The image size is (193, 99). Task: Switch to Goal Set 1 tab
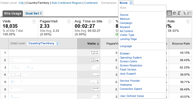(x=34, y=13)
